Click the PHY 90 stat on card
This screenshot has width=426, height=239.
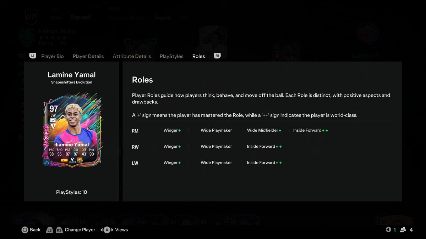click(x=92, y=152)
